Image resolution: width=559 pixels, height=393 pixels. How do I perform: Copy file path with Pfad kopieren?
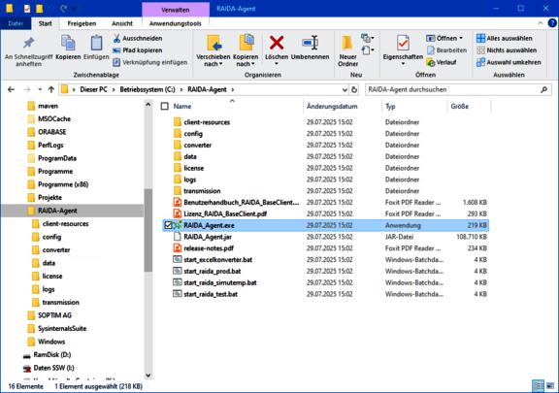pyautogui.click(x=138, y=50)
